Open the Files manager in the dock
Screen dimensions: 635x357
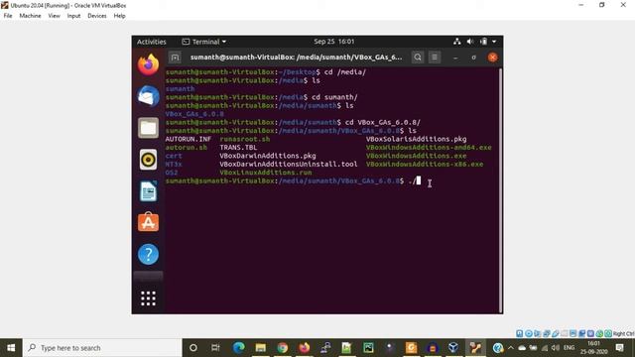pos(148,128)
